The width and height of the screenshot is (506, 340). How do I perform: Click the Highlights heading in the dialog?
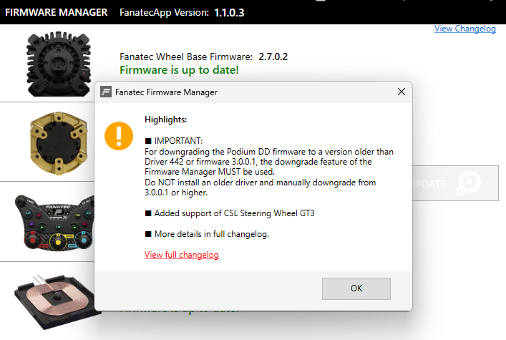165,120
